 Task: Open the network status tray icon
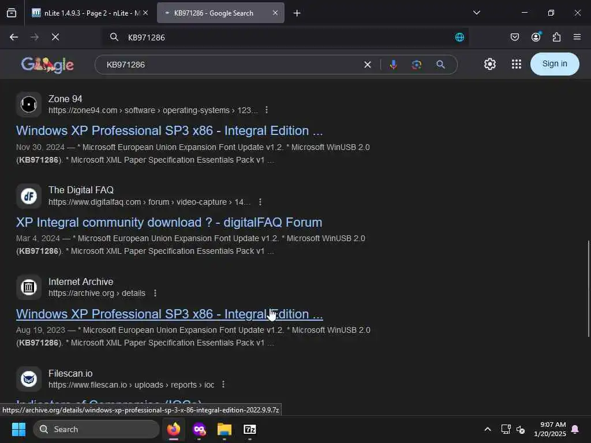pyautogui.click(x=506, y=429)
